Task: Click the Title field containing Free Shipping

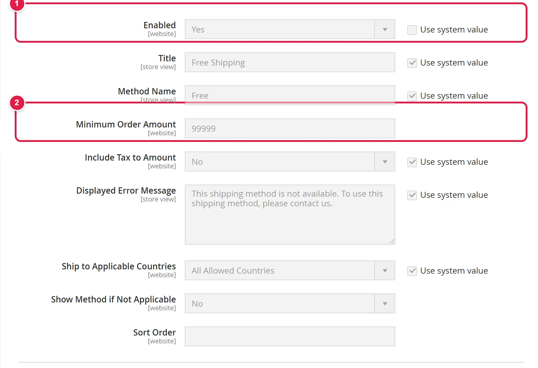Action: click(x=290, y=62)
